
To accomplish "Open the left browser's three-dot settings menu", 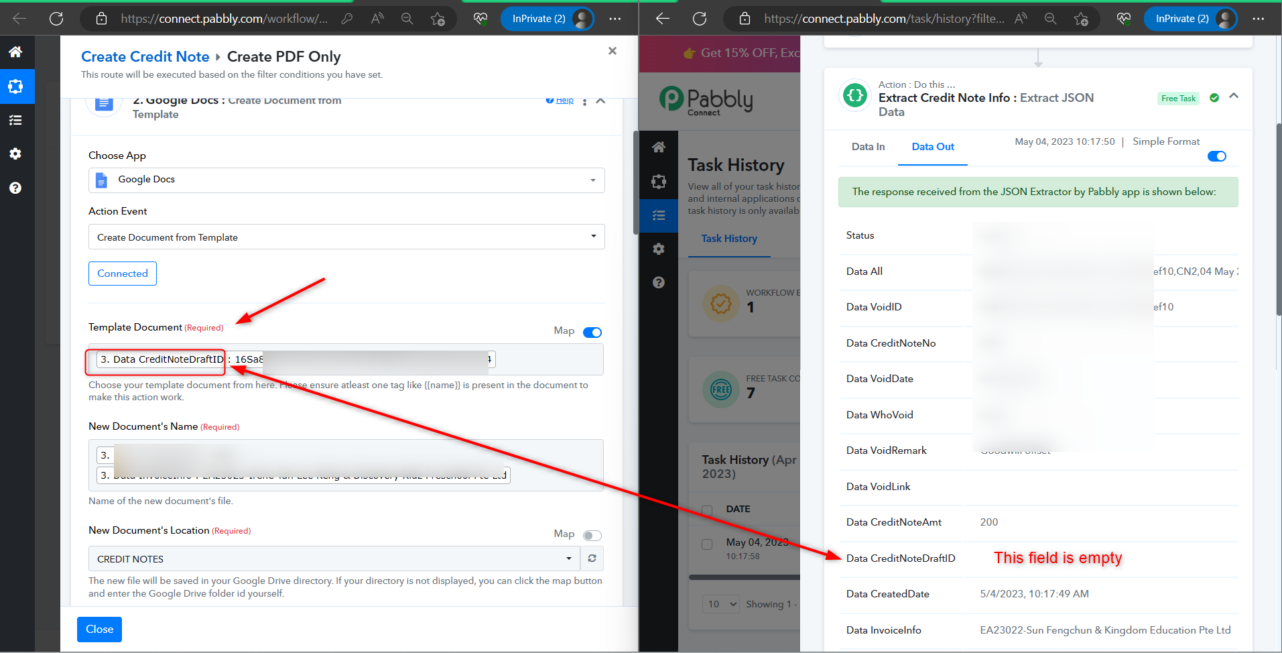I will 615,19.
